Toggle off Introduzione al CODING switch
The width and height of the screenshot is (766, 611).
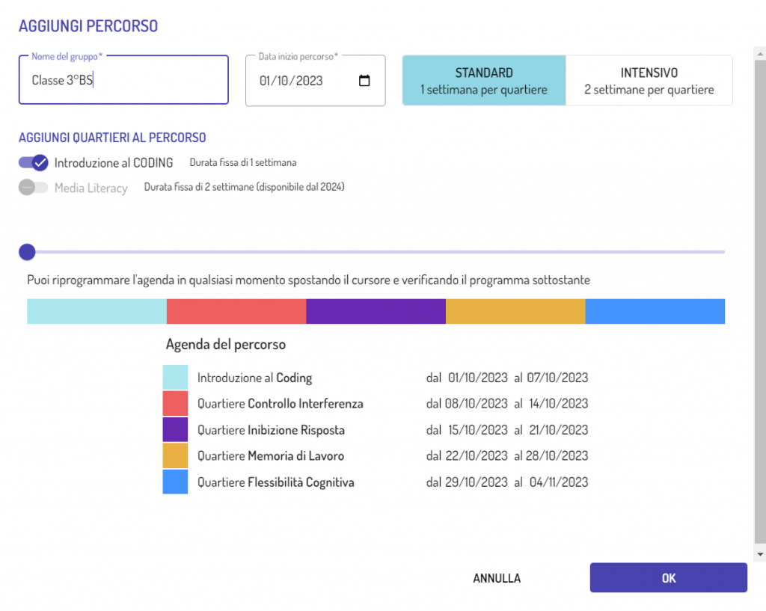tap(33, 162)
